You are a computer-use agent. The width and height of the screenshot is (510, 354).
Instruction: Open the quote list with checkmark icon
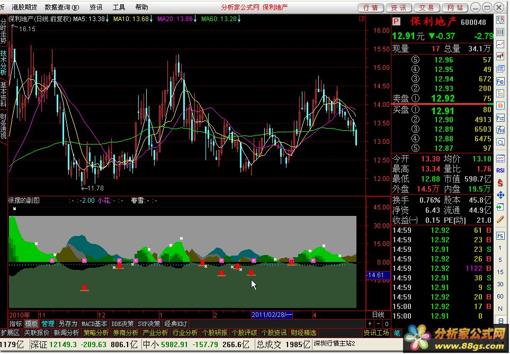(x=500, y=20)
